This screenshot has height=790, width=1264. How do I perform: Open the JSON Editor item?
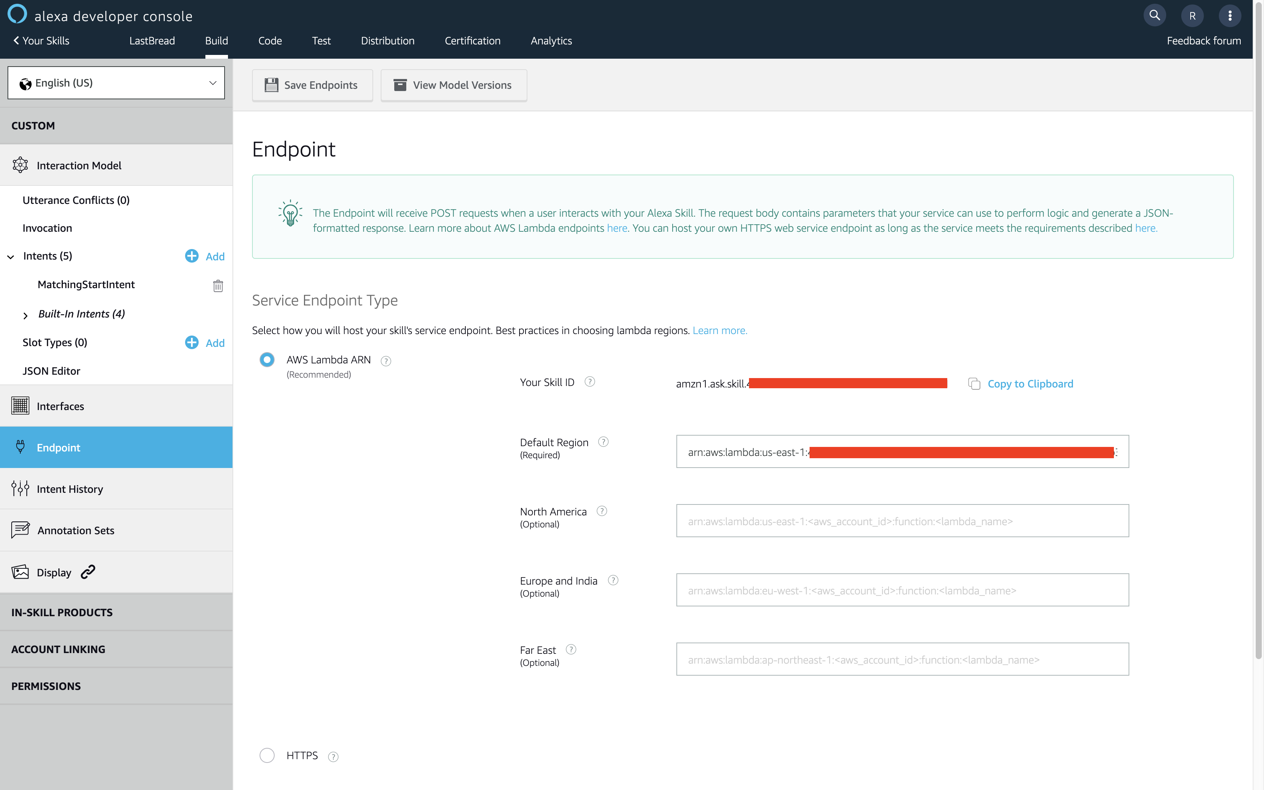51,371
